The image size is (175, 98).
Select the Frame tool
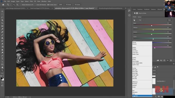2,26
